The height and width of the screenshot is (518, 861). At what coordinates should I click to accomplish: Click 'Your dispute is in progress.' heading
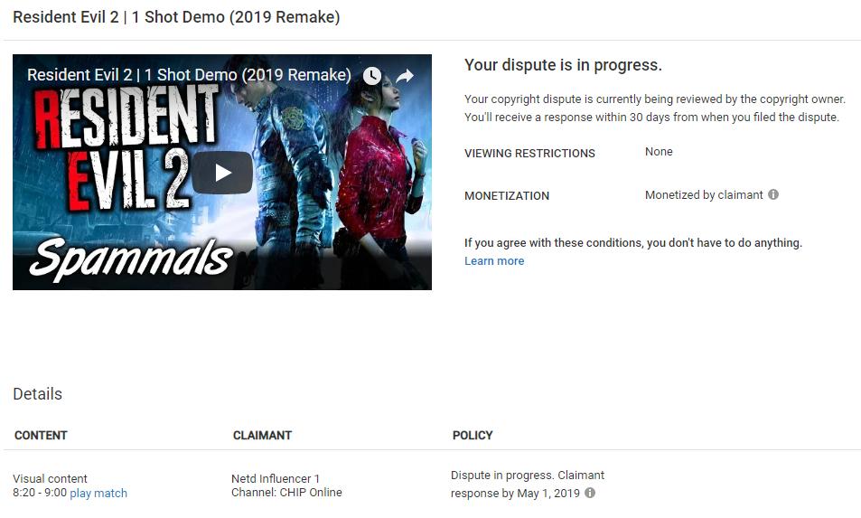click(563, 65)
